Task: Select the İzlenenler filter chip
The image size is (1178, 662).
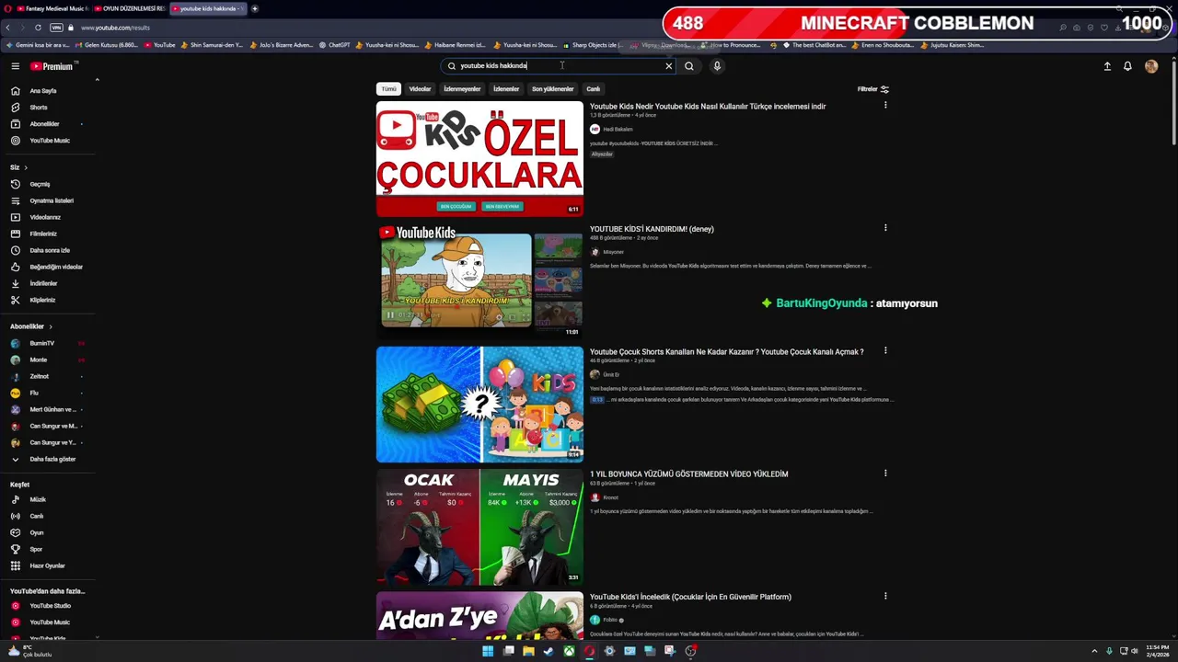Action: (x=506, y=89)
